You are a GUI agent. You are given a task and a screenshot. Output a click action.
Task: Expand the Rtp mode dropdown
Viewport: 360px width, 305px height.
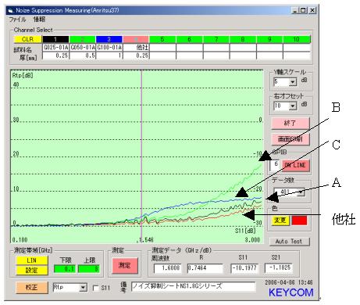(x=83, y=288)
